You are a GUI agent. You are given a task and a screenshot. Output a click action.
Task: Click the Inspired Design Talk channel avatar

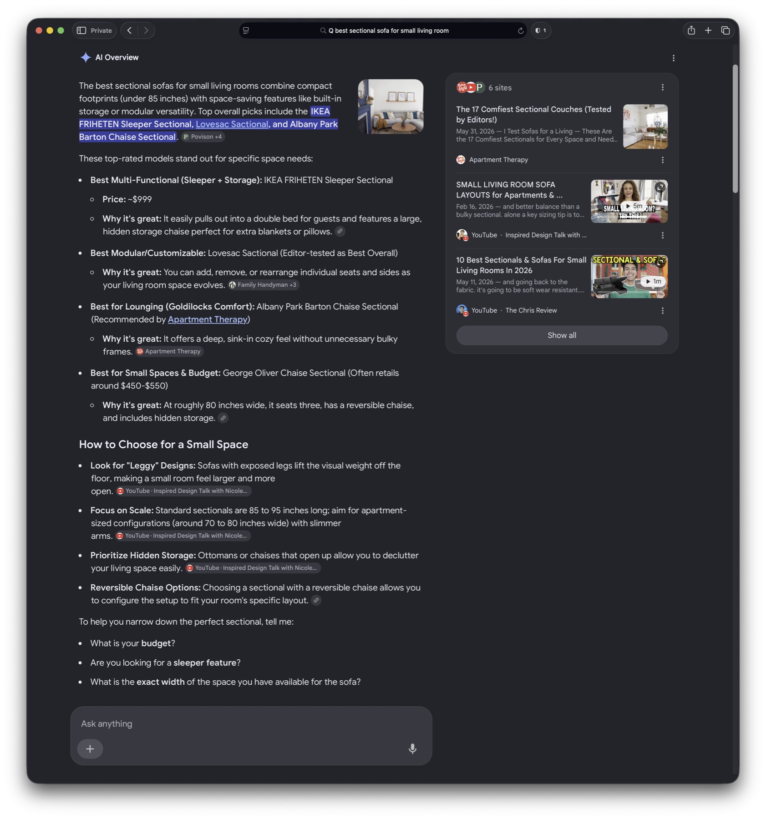click(x=462, y=235)
